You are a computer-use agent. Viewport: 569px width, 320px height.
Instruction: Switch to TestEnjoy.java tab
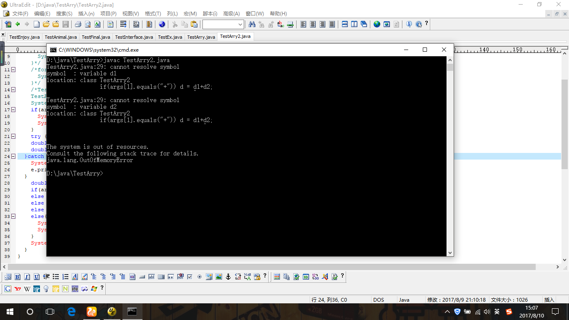[25, 37]
